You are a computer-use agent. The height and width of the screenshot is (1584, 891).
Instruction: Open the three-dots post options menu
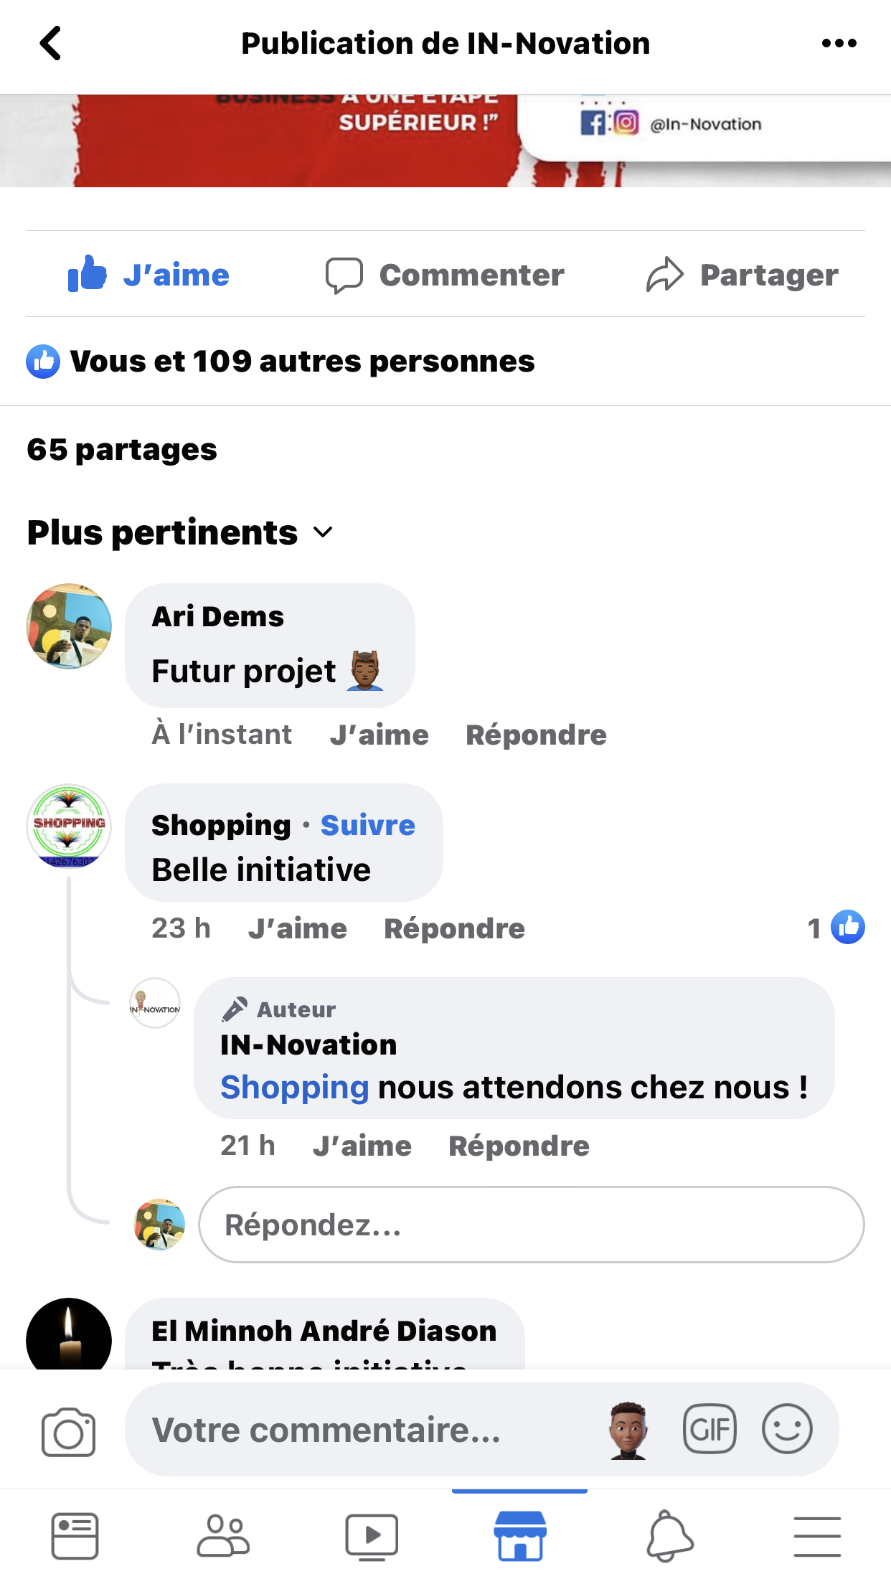pyautogui.click(x=839, y=43)
